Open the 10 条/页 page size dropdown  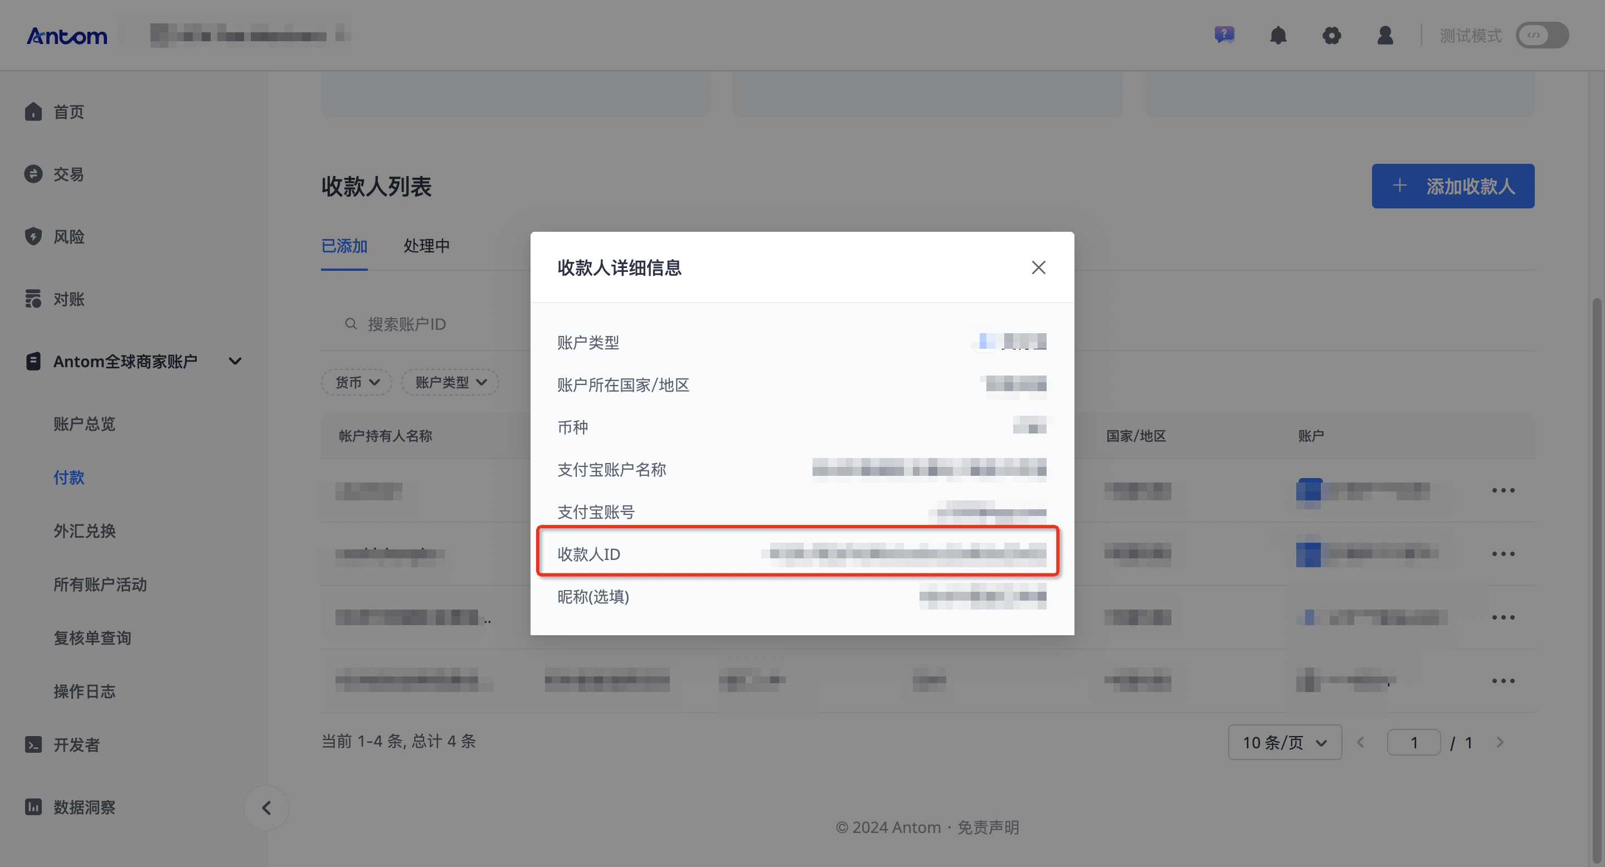point(1285,742)
